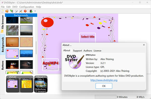Choose the birthday cake candles background

point(12,65)
